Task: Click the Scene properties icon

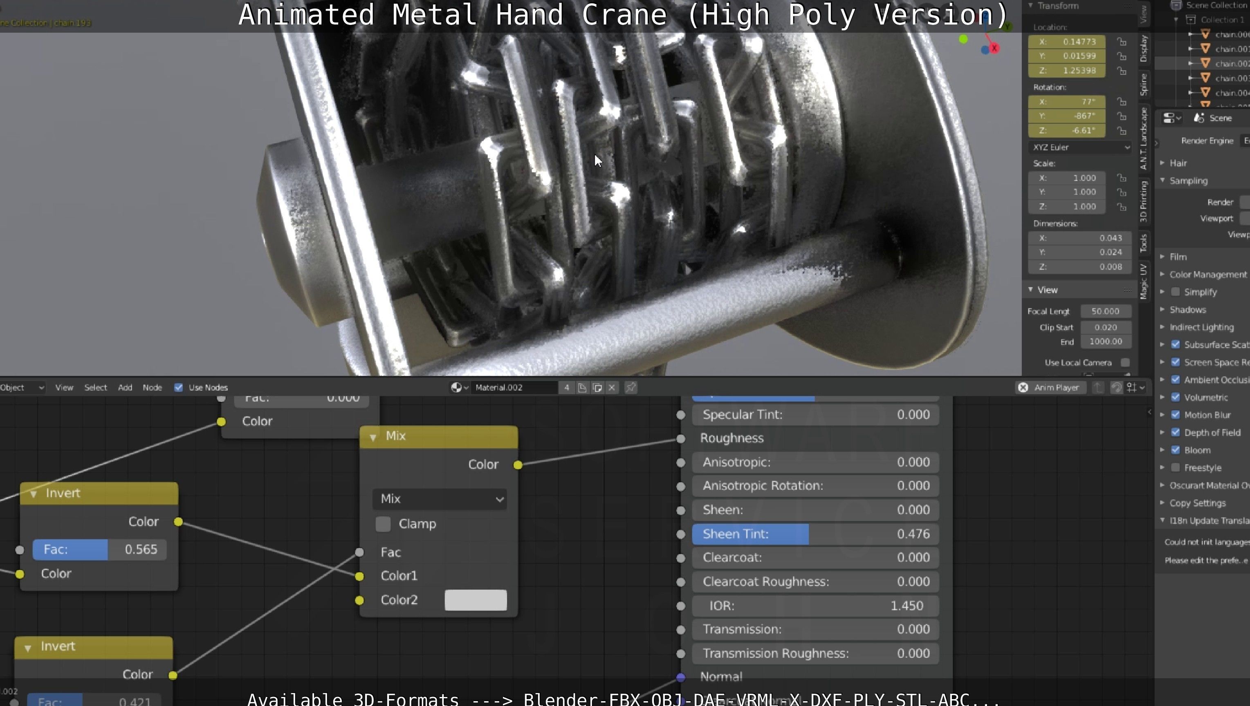Action: coord(1199,118)
